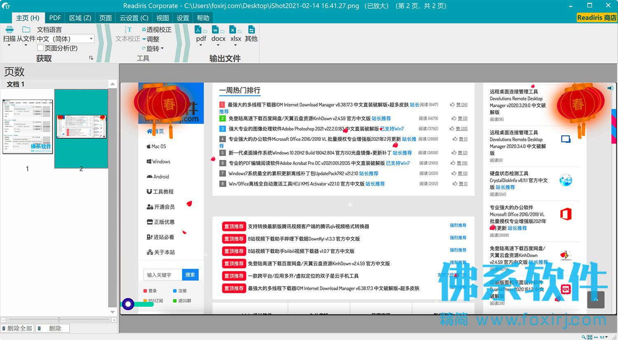Viewport: 618px width, 340px height.
Task: Click the pages panel scroll-up arrow
Action: point(112,84)
